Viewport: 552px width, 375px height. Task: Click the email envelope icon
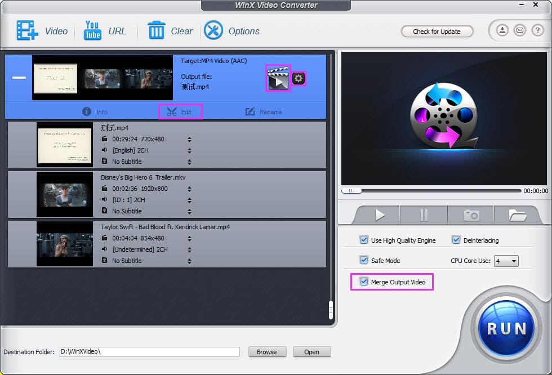tap(519, 30)
